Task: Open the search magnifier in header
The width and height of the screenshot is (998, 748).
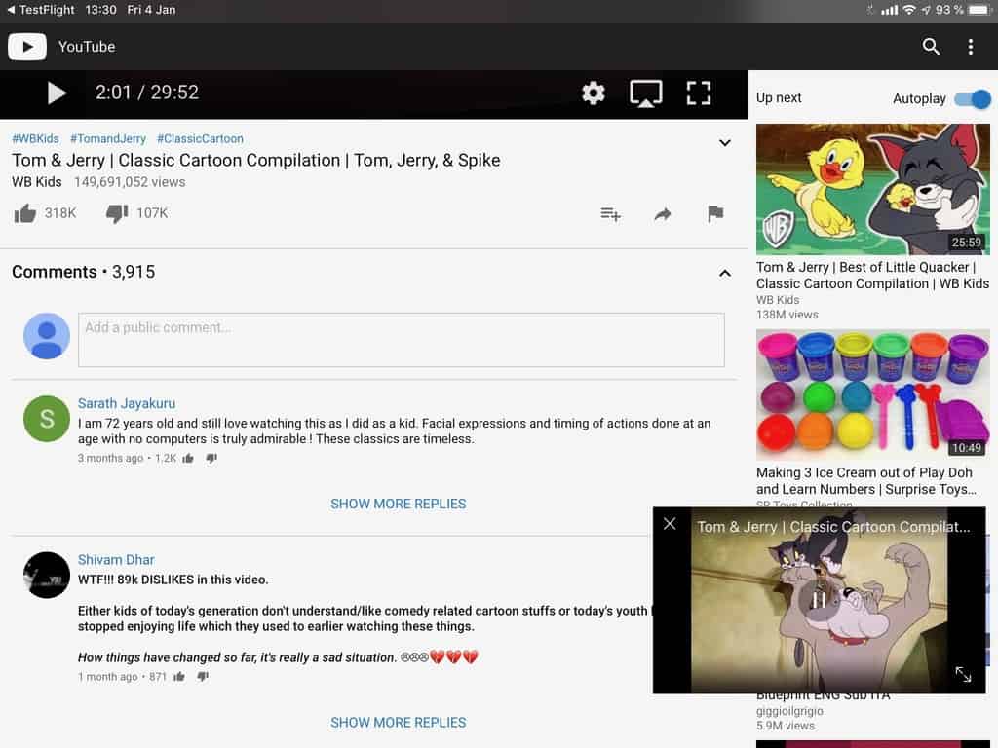Action: point(931,47)
